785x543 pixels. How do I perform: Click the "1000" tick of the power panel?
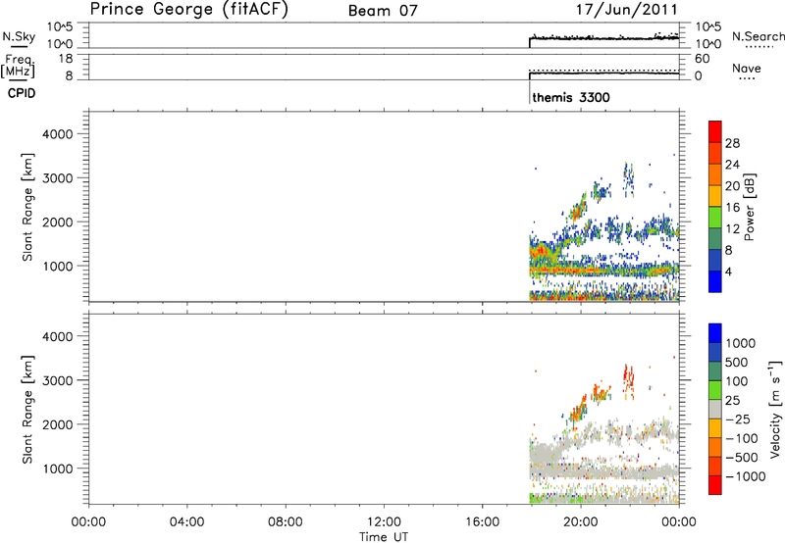click(x=58, y=266)
